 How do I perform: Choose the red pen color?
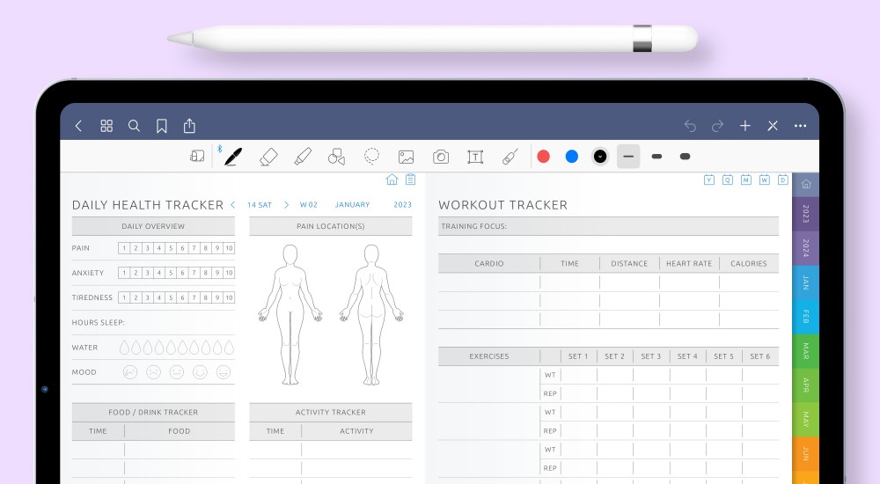[x=543, y=157]
